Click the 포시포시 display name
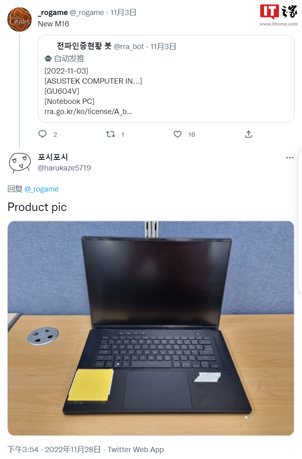 pyautogui.click(x=53, y=157)
